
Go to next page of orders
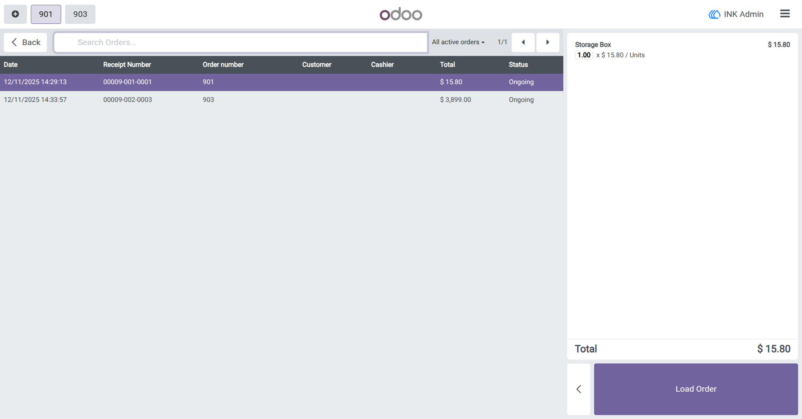548,43
